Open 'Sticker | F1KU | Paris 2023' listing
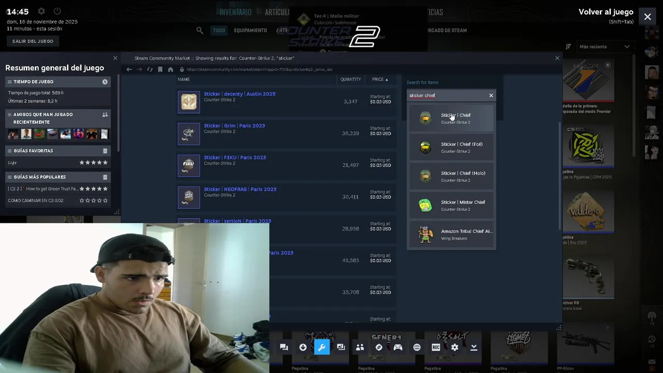This screenshot has height=373, width=663. (x=235, y=157)
